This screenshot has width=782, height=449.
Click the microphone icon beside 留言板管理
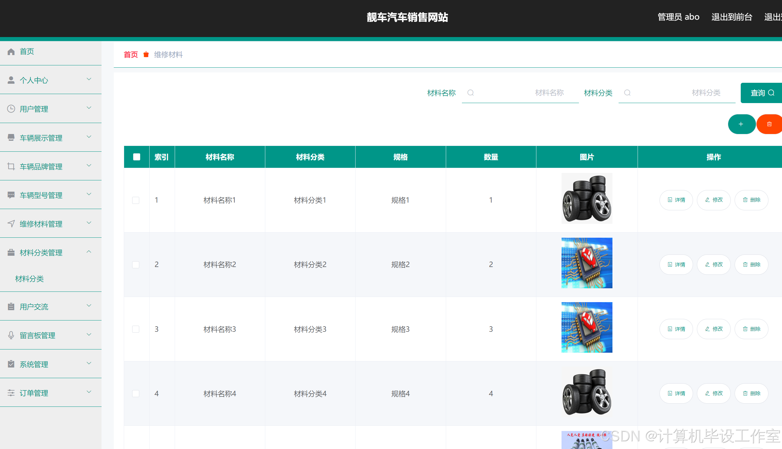point(11,335)
